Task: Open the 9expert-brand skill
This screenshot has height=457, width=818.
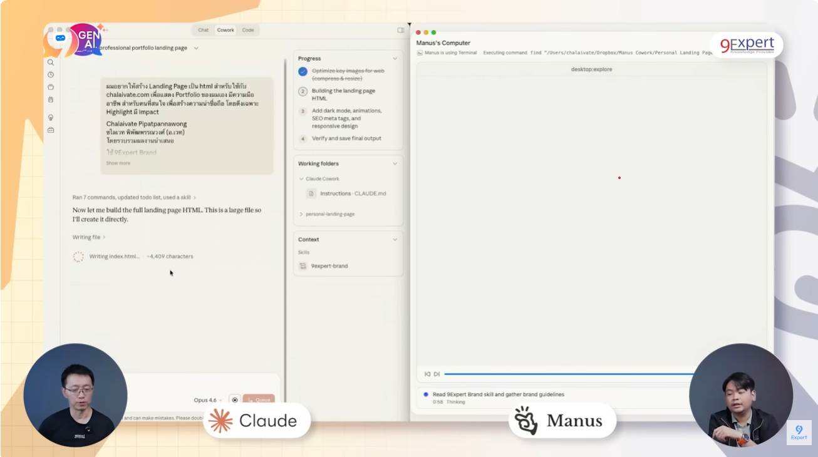Action: (329, 266)
